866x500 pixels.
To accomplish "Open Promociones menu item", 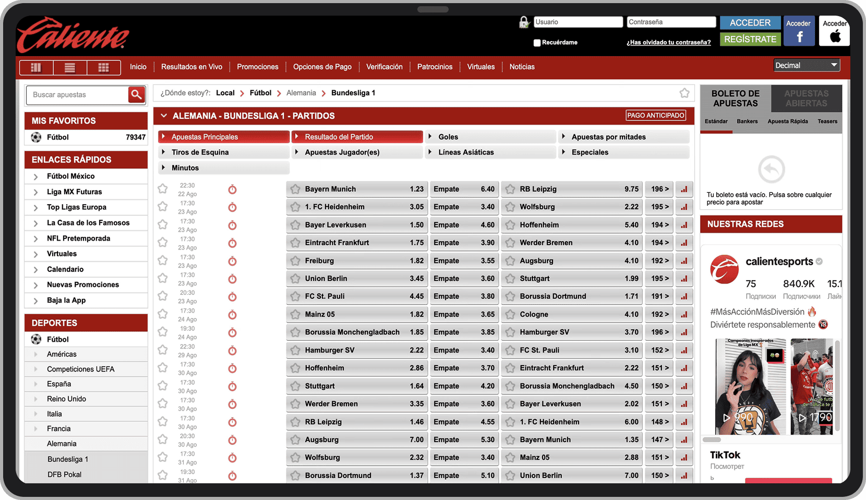I will point(258,67).
